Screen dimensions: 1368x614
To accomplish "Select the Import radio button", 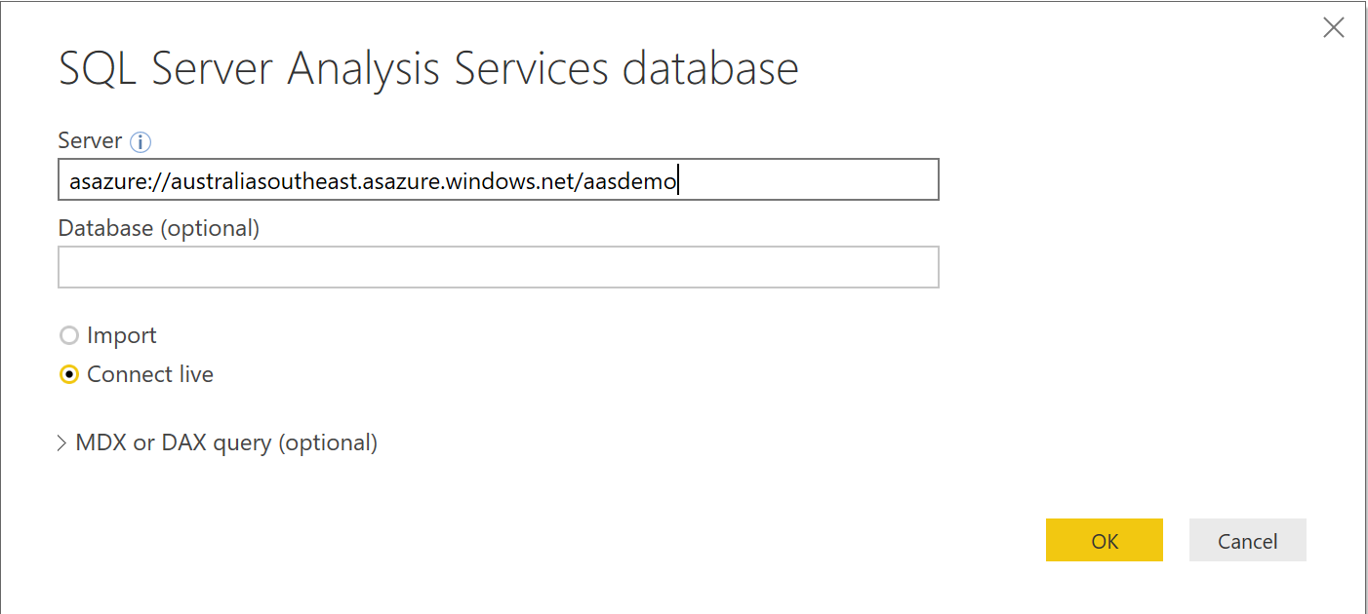I will 69,336.
